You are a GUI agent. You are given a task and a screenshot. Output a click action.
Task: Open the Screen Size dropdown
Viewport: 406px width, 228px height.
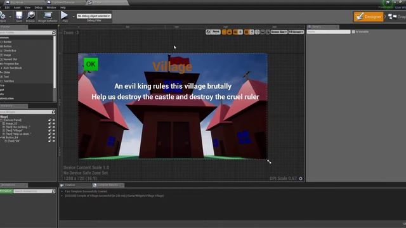click(279, 32)
